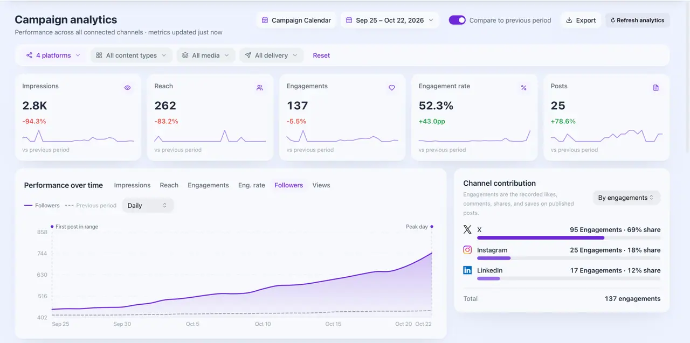Click the X engagement share progress bar
Screen dimensions: 690x343
tap(569, 237)
